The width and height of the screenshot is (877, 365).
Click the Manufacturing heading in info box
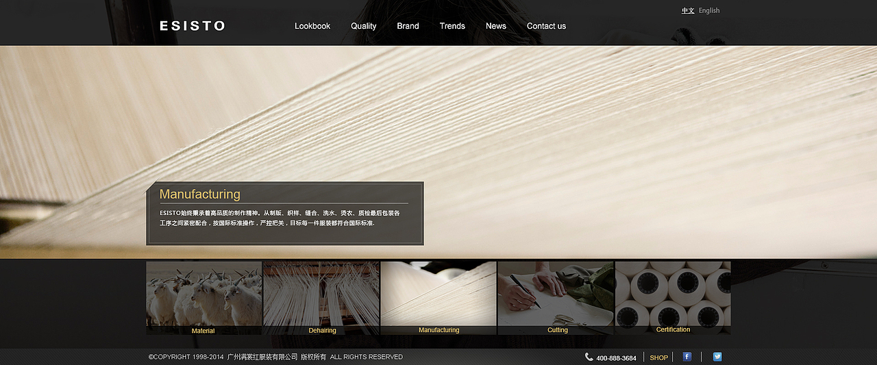pyautogui.click(x=199, y=194)
